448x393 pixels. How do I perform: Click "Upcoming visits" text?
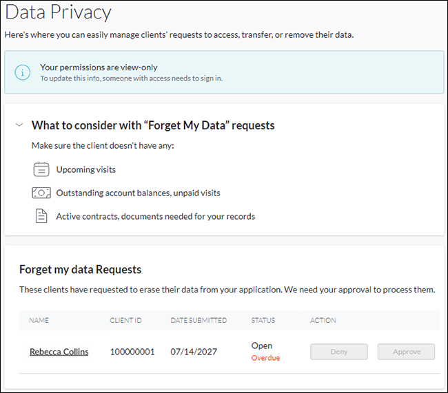point(86,169)
